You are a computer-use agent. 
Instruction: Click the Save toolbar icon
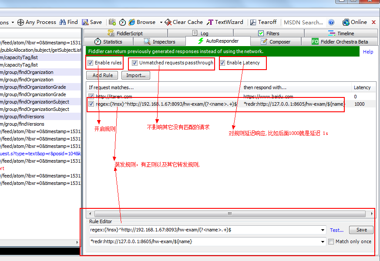(x=85, y=22)
